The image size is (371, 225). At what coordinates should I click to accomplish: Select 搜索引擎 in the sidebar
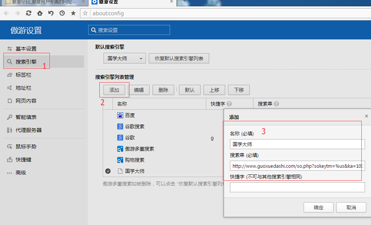(44, 62)
